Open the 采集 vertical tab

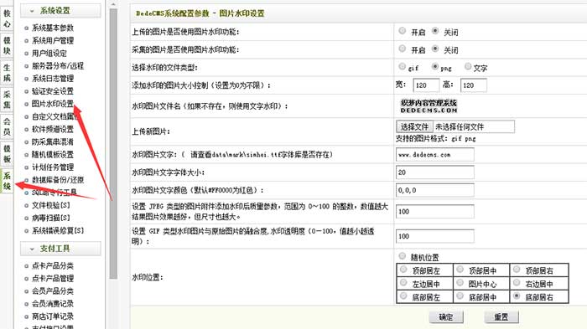(x=7, y=100)
